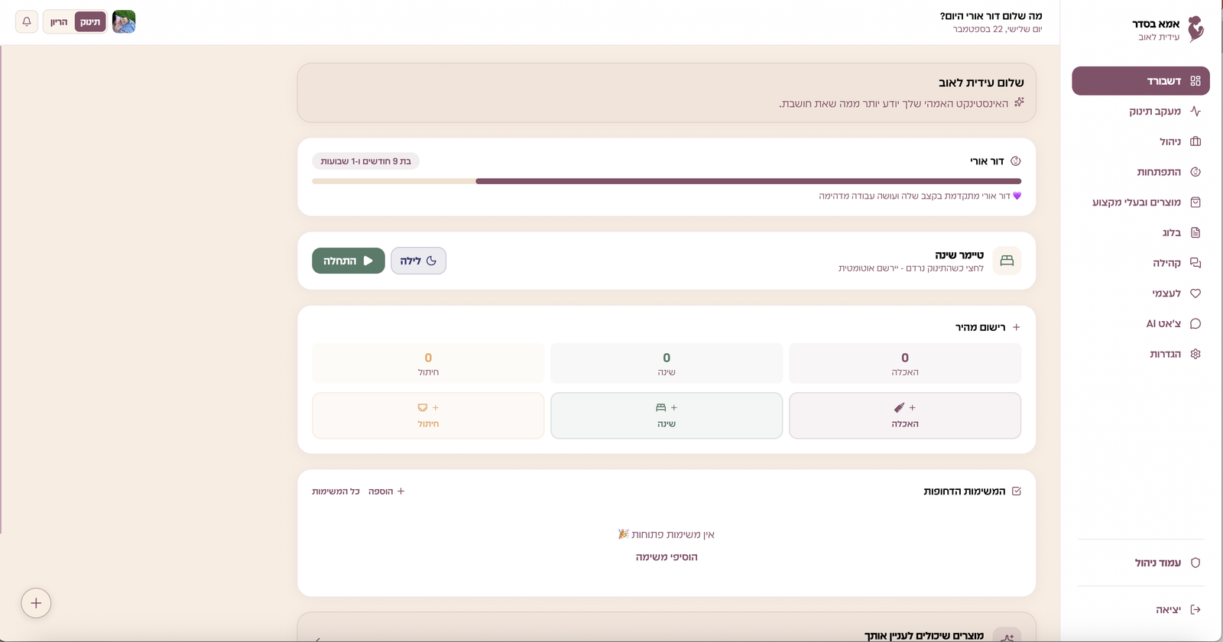Click the heart icon for לעצמי
The image size is (1223, 642).
click(x=1195, y=293)
